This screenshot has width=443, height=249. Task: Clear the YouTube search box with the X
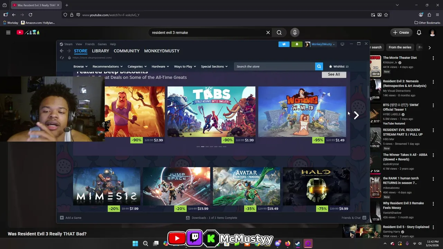tap(268, 33)
